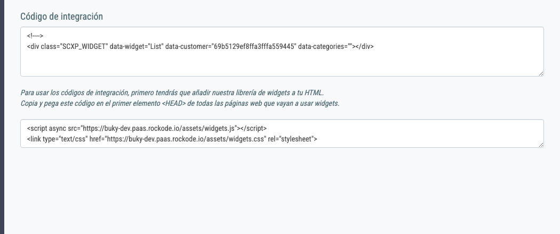
Task: Click the line starting 'Copia y pega este código'
Action: click(x=180, y=104)
